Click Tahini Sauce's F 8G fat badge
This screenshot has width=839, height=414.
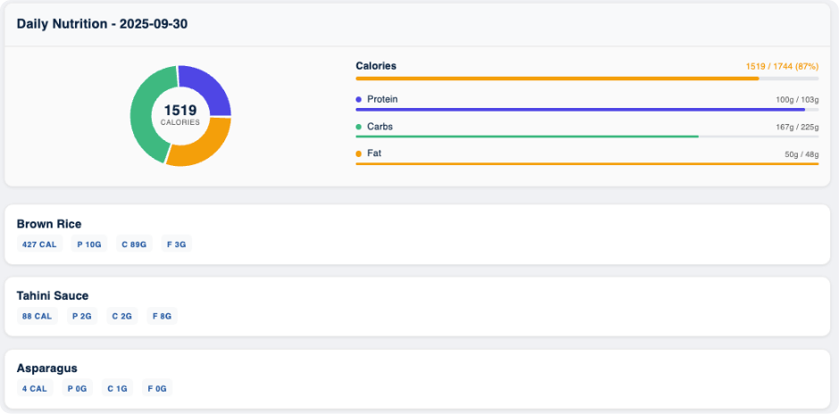click(162, 316)
